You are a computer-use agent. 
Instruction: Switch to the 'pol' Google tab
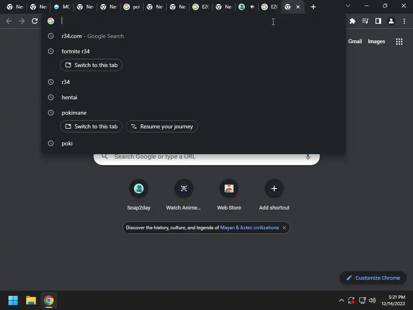pyautogui.click(x=132, y=7)
